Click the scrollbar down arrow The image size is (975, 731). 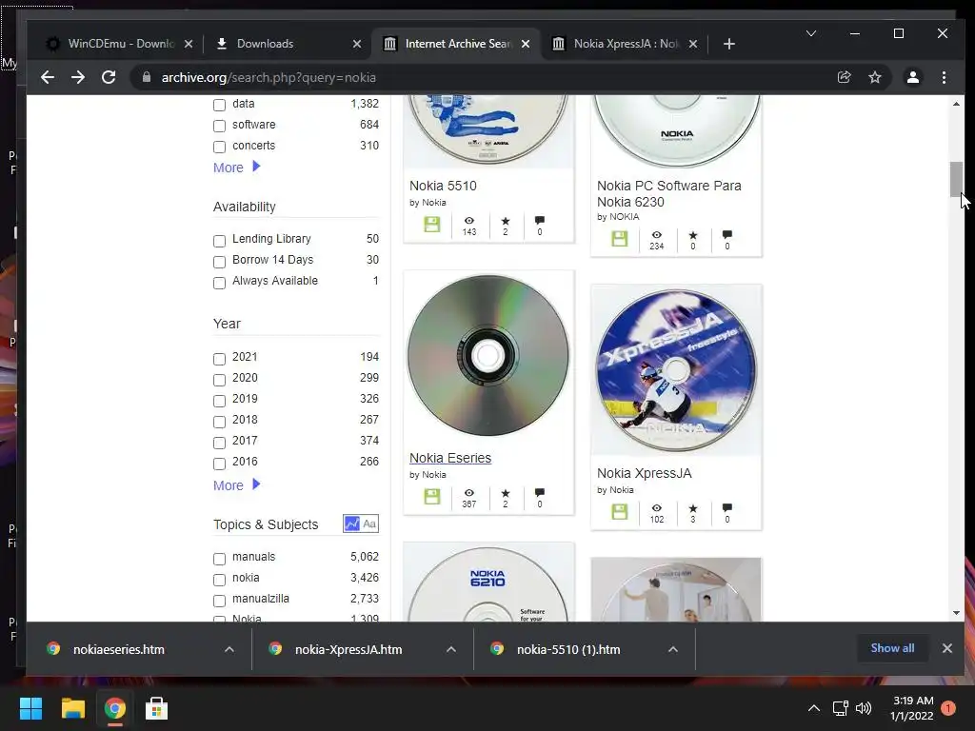tap(956, 613)
